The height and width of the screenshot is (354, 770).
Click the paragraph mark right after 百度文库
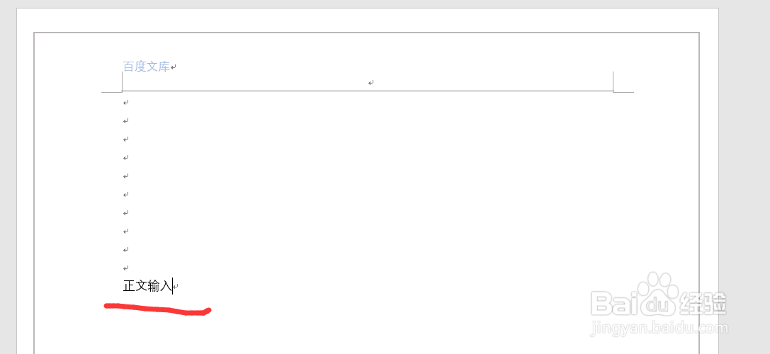pyautogui.click(x=174, y=67)
